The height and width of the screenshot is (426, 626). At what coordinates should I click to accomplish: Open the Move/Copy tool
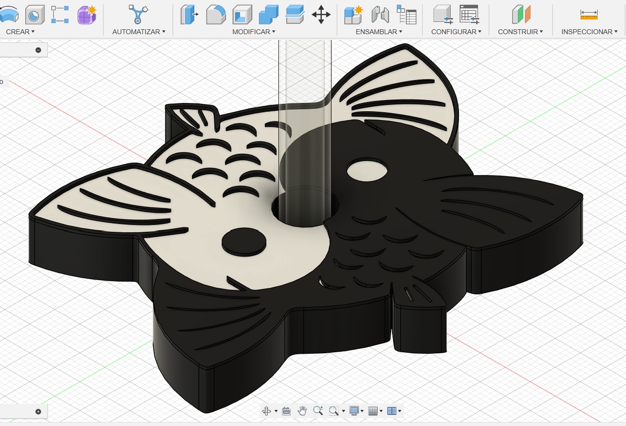coord(321,14)
